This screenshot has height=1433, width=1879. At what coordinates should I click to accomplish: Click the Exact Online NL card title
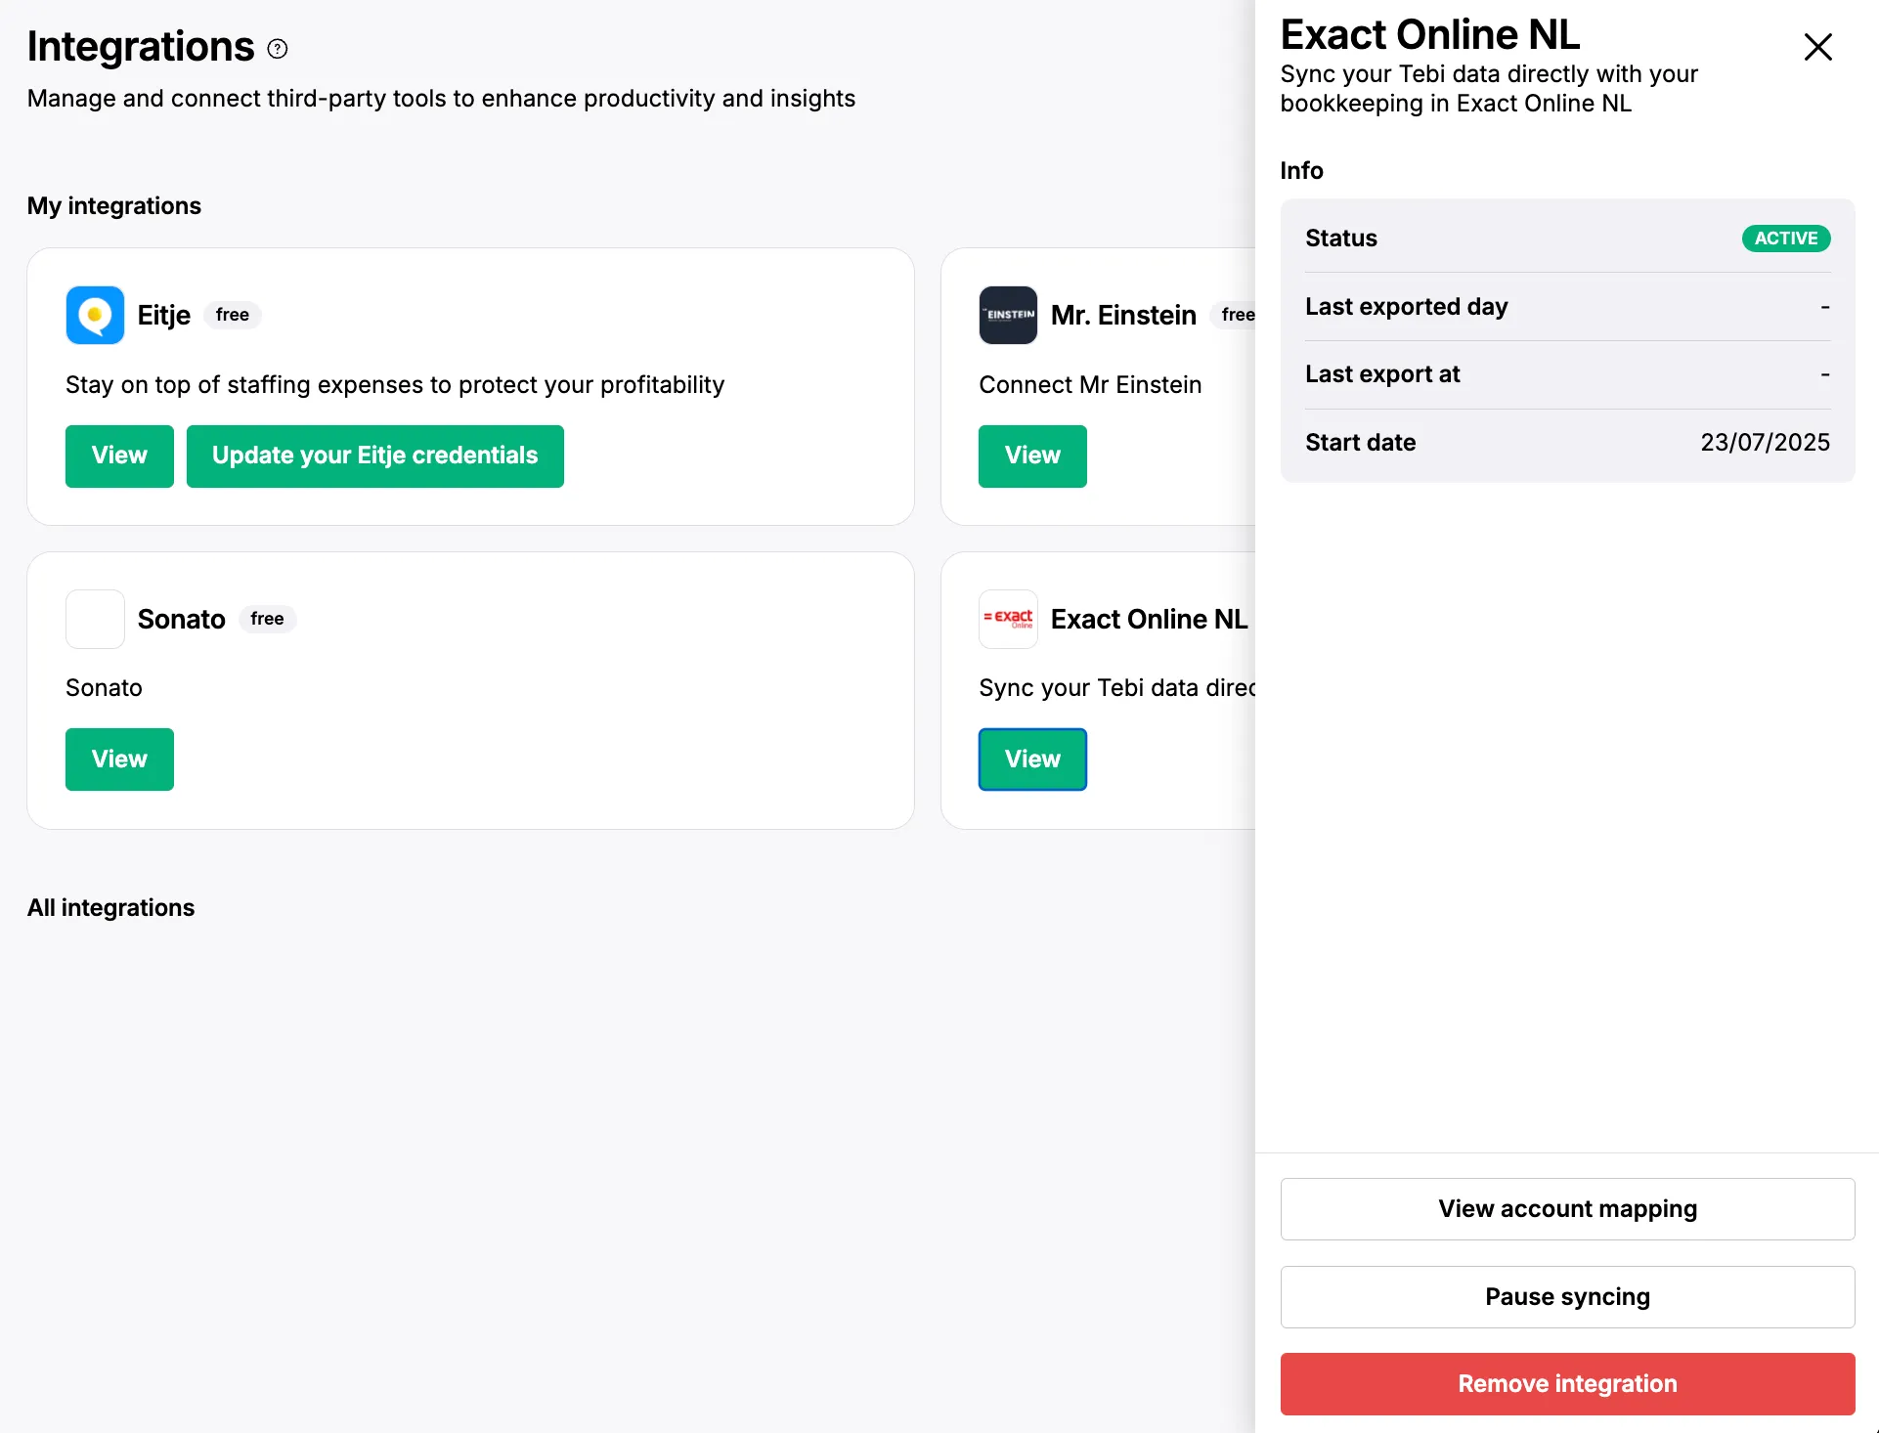1149,619
